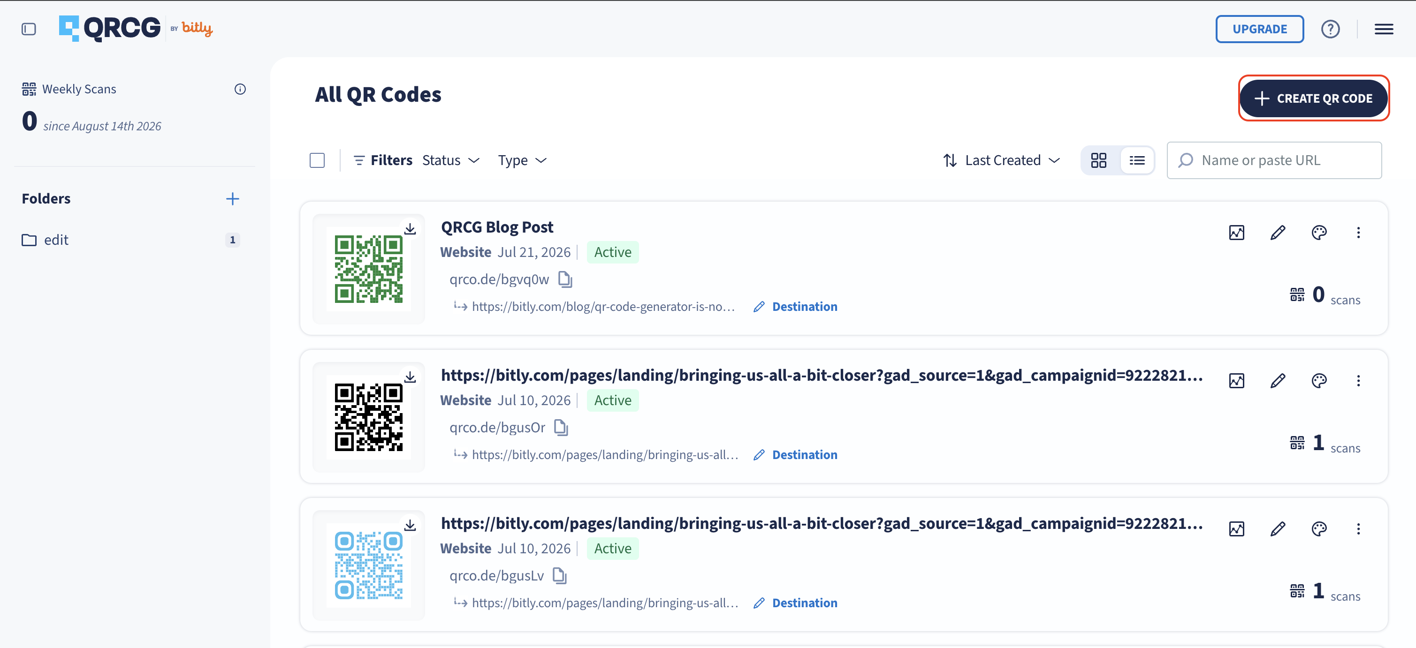Expand the Status filter dropdown
This screenshot has height=648, width=1416.
pyautogui.click(x=451, y=160)
